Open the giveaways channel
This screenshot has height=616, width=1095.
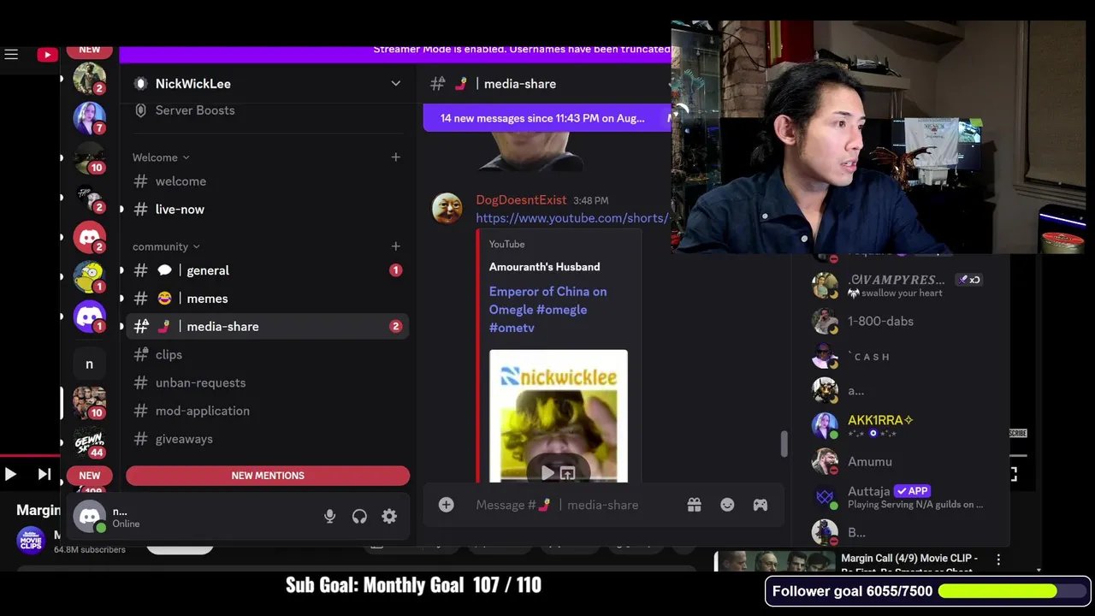coord(268,439)
